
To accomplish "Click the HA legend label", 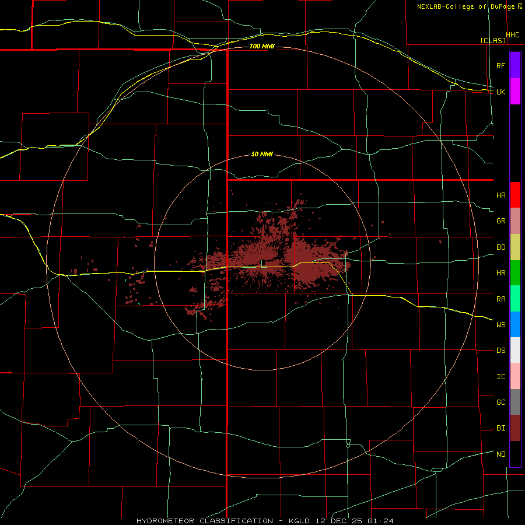I will [x=501, y=195].
